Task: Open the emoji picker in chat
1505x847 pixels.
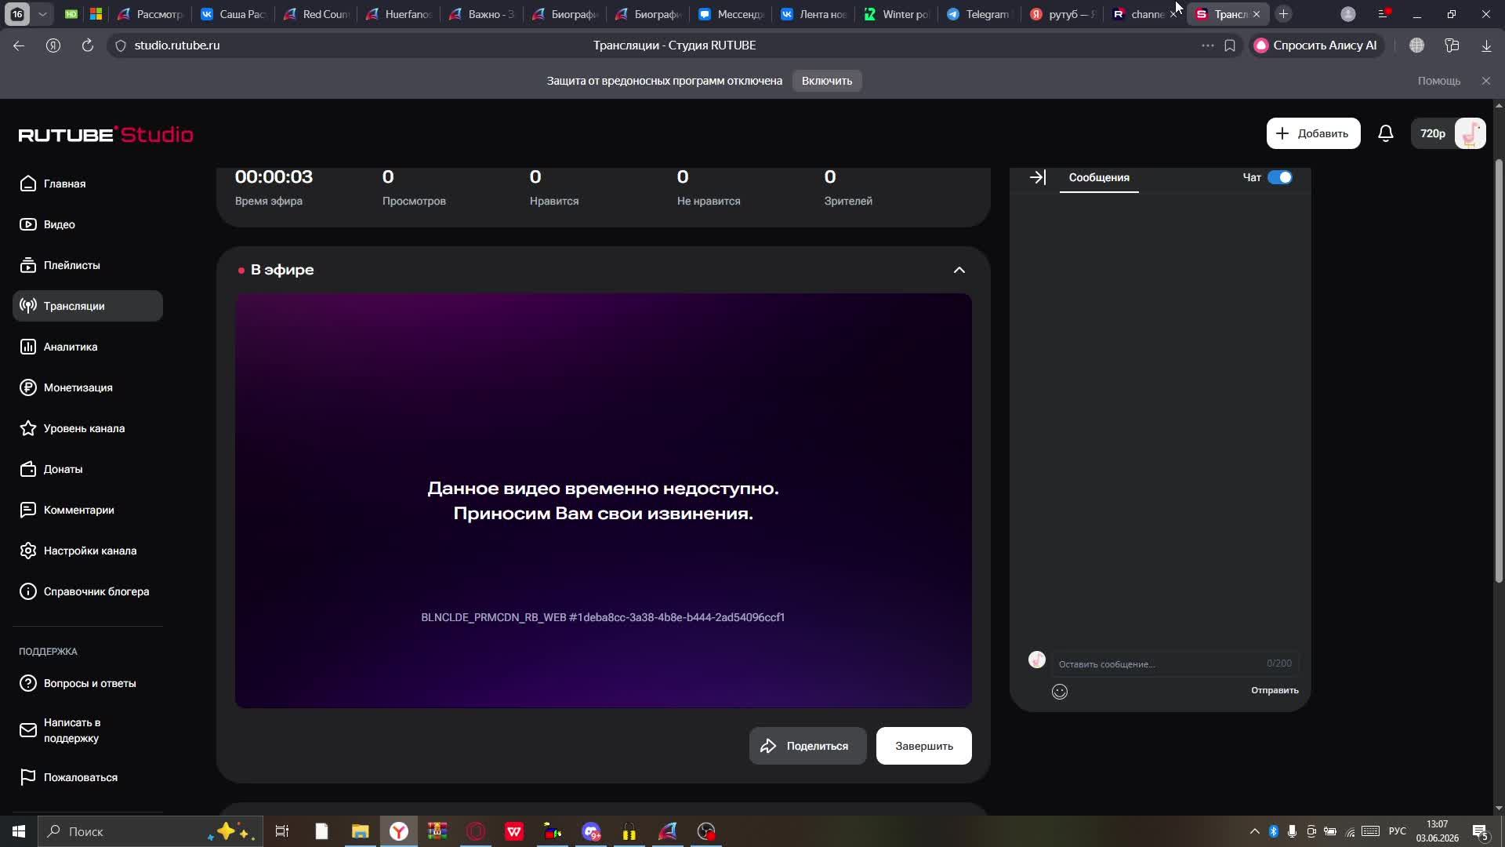Action: point(1060,691)
